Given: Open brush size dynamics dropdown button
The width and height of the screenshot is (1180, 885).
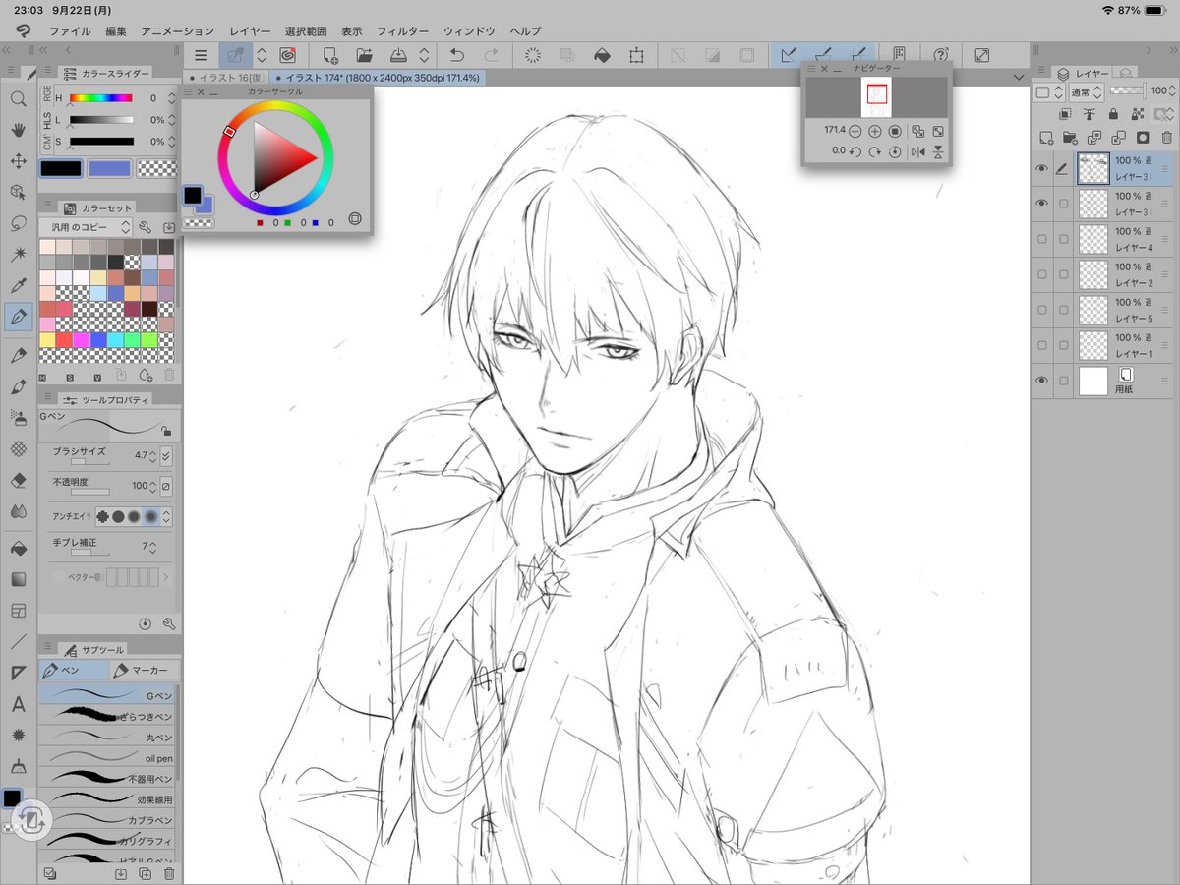Looking at the screenshot, I should click(x=166, y=456).
